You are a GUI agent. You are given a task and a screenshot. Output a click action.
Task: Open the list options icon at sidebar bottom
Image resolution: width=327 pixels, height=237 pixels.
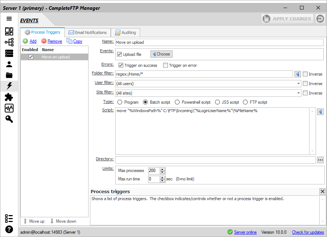(x=9, y=218)
